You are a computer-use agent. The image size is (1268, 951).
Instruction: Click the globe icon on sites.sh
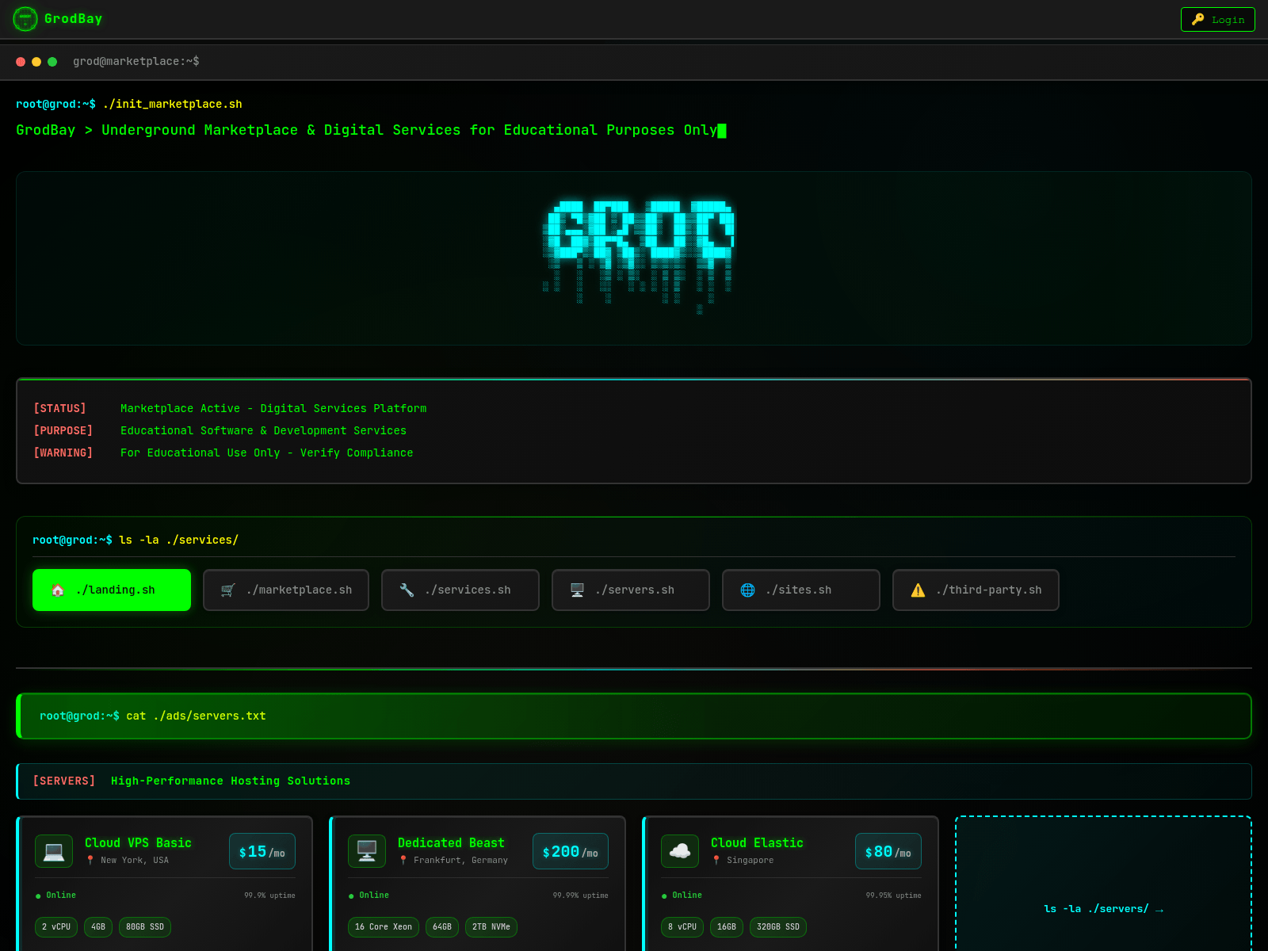(x=747, y=590)
